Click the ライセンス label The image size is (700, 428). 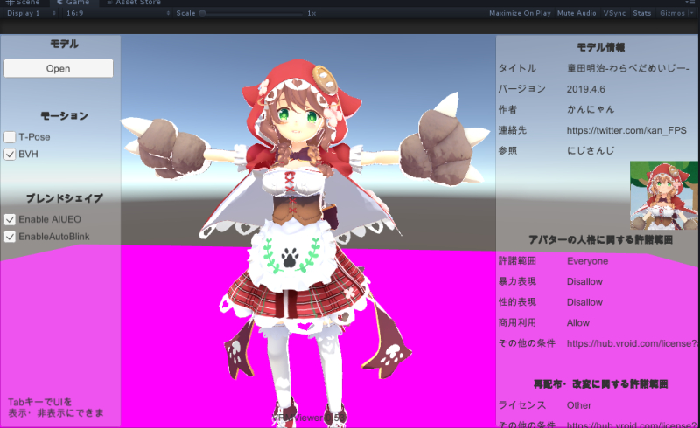pos(521,405)
